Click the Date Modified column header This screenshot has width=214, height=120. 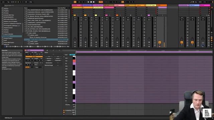[62, 8]
